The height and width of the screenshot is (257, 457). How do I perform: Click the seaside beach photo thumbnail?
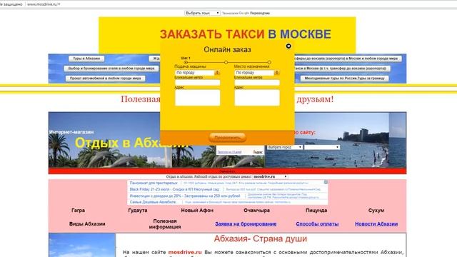[327, 140]
